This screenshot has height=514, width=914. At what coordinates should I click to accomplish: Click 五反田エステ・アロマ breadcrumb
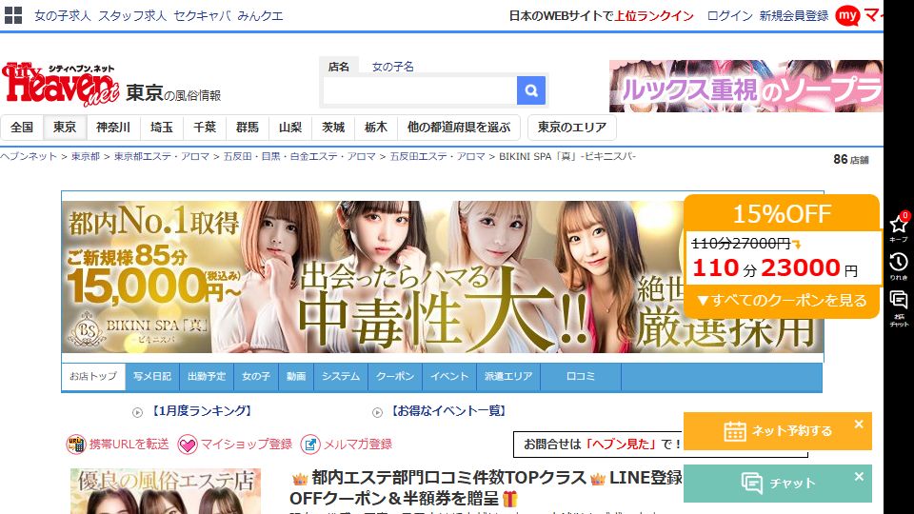437,156
